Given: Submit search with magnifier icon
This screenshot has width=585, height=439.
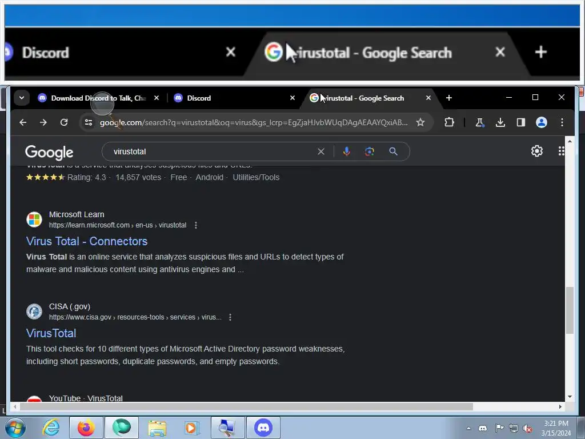Looking at the screenshot, I should pos(393,151).
